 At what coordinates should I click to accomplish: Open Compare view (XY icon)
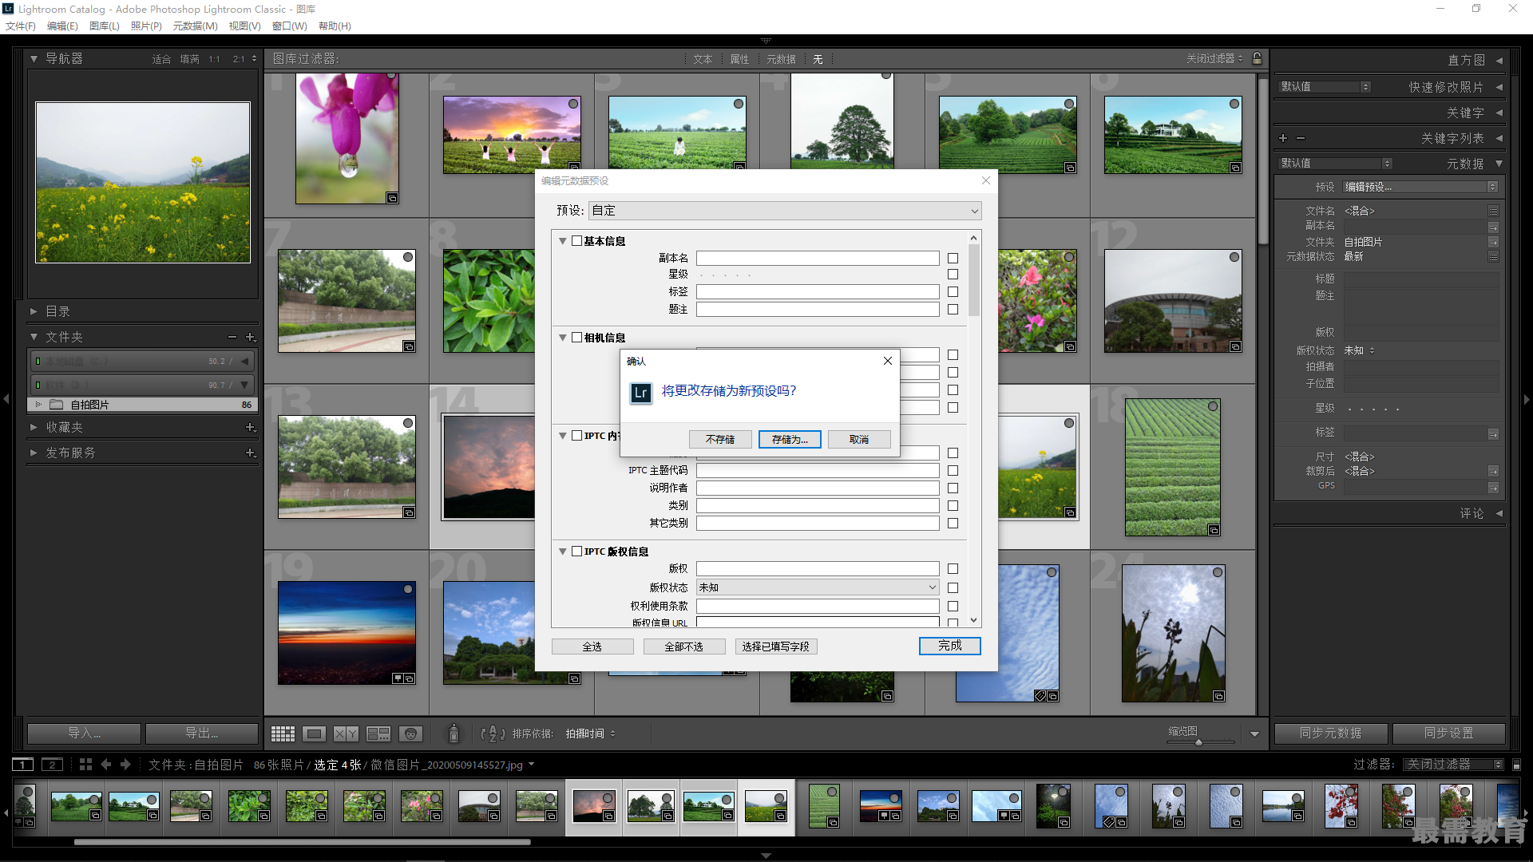[346, 733]
